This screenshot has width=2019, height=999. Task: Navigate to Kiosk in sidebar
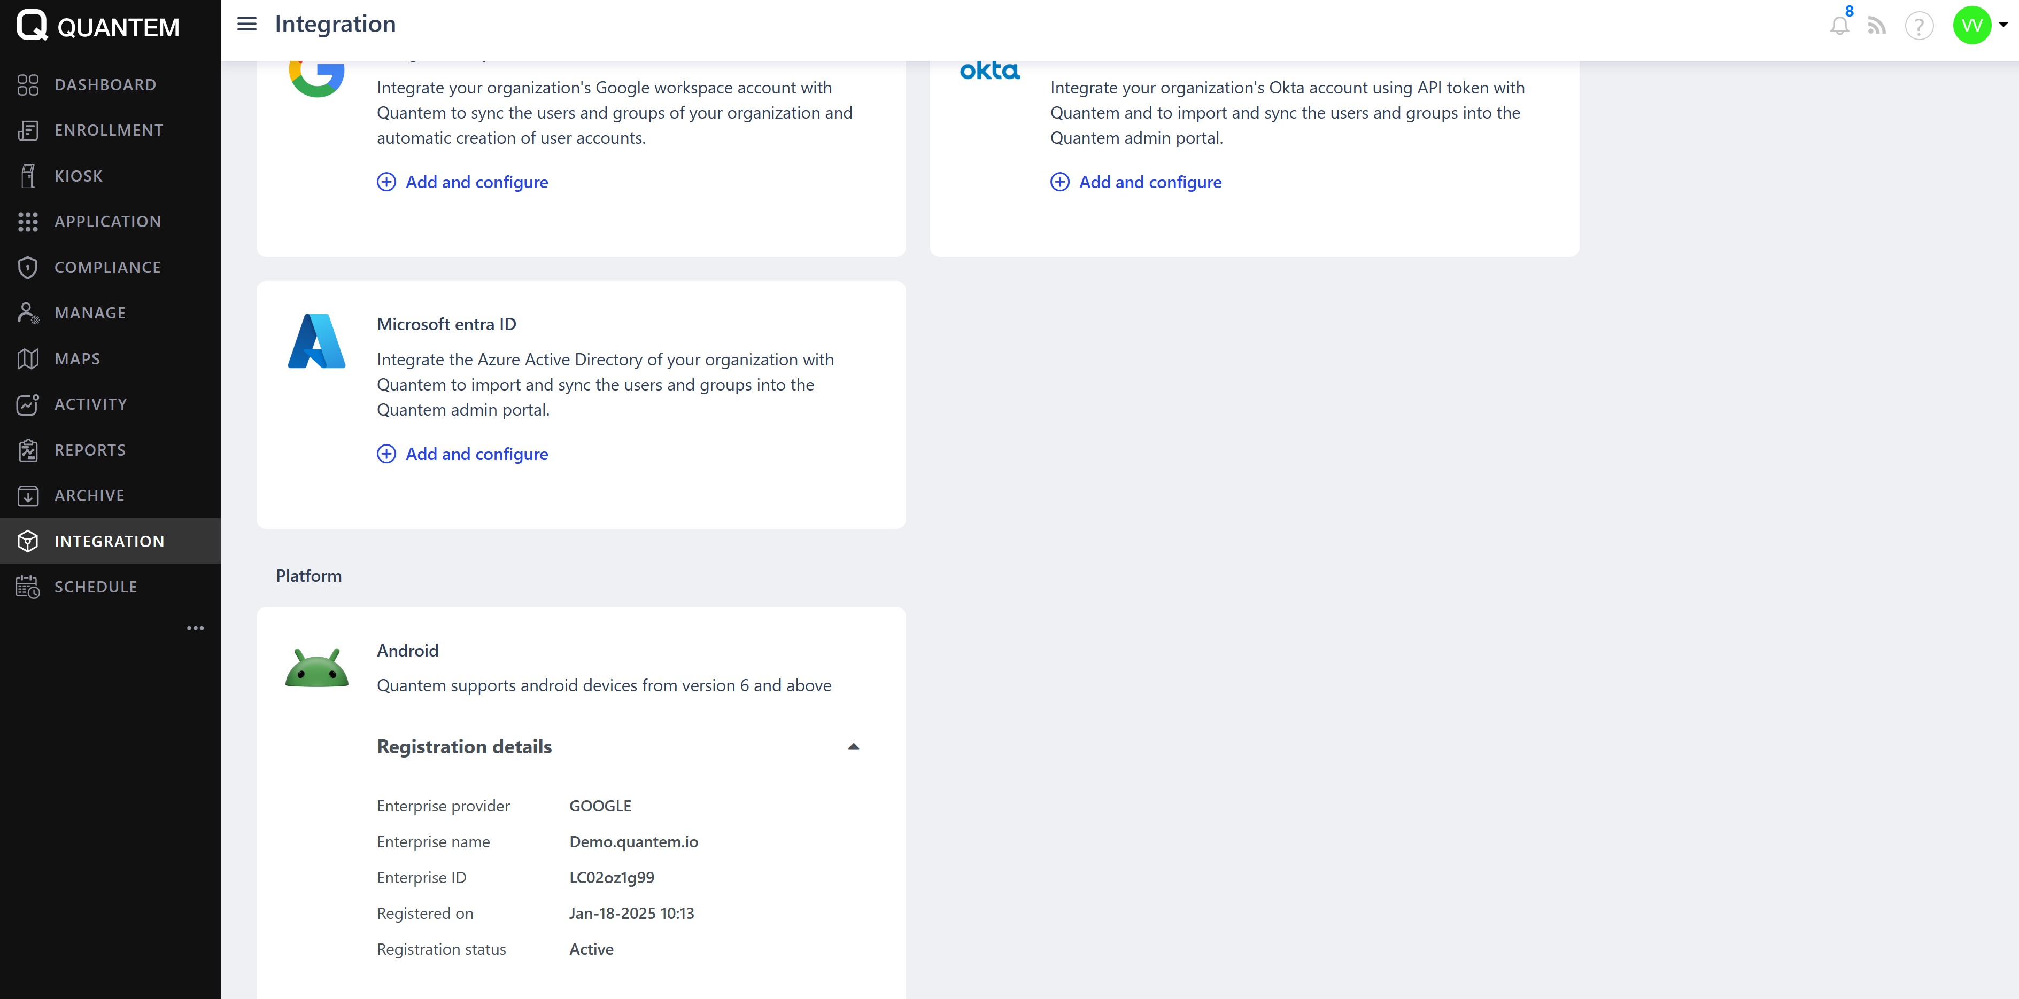click(x=79, y=176)
